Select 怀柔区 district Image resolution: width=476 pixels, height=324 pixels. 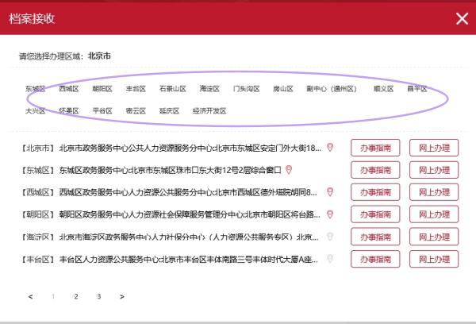tap(69, 111)
